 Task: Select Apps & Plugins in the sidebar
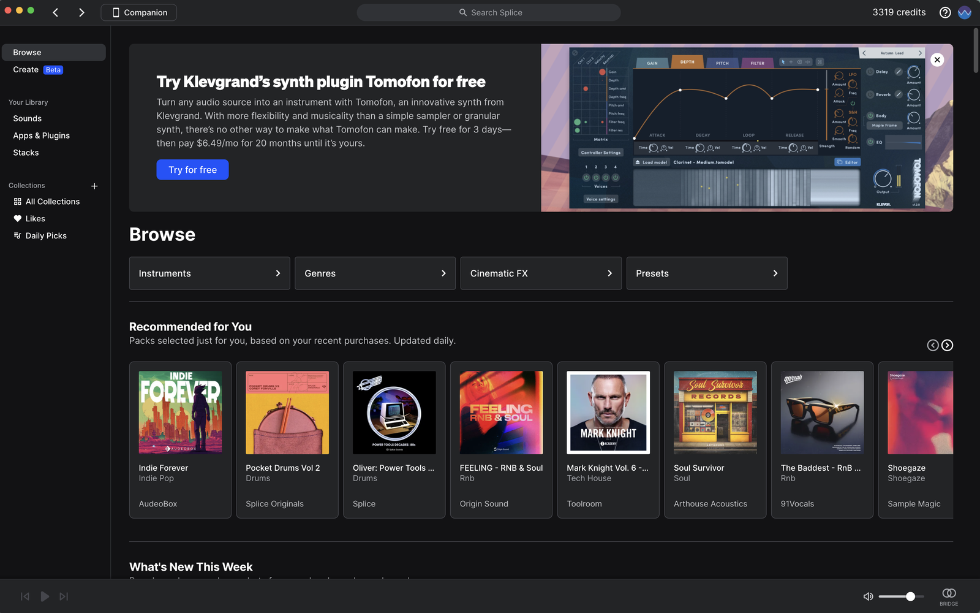[41, 135]
